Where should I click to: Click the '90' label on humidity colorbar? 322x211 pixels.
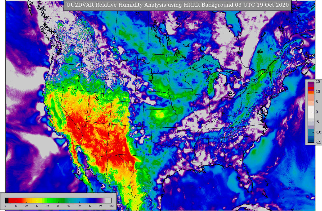(x=101, y=206)
